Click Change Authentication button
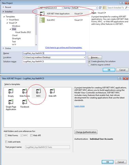 click(x=86, y=132)
